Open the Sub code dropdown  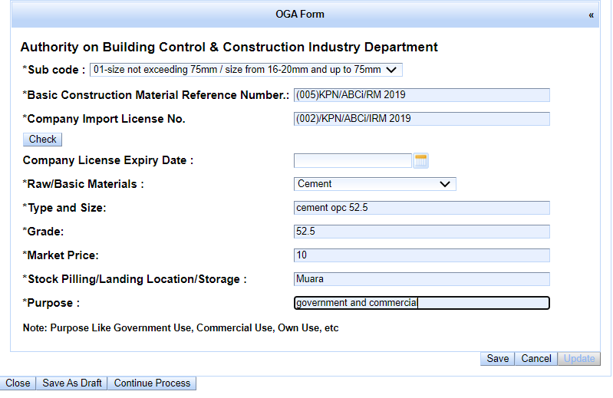pyautogui.click(x=246, y=70)
